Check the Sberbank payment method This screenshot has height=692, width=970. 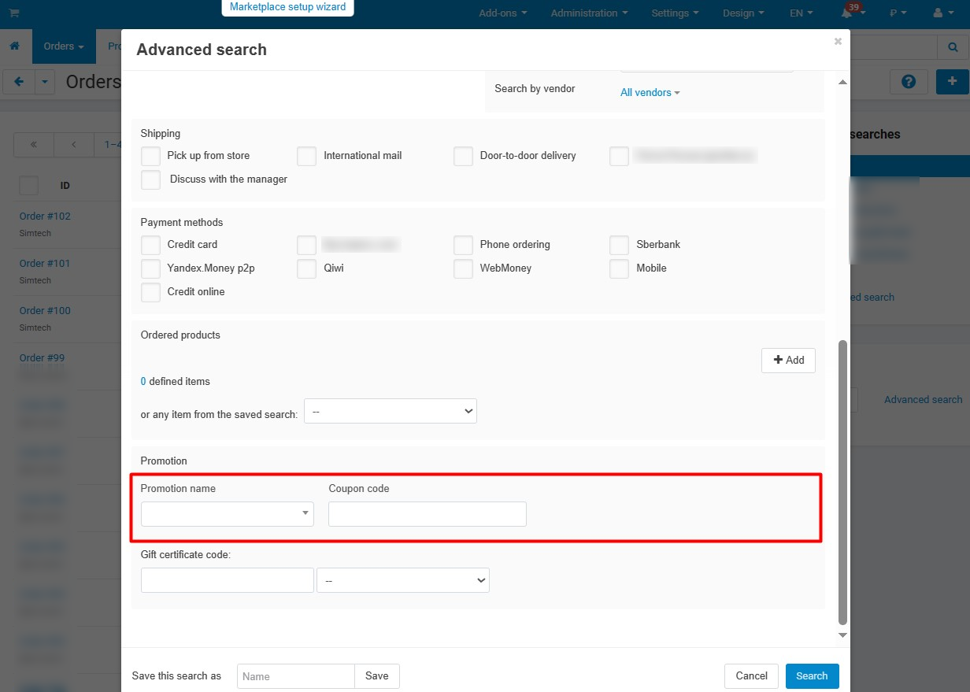coord(620,245)
